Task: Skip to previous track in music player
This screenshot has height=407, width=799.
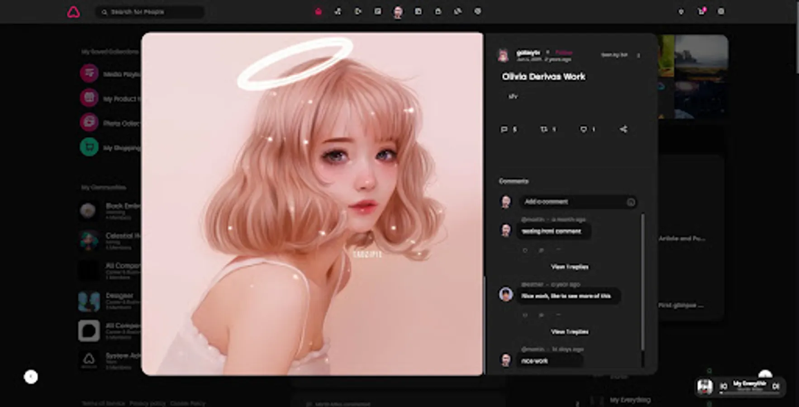Action: click(x=723, y=386)
